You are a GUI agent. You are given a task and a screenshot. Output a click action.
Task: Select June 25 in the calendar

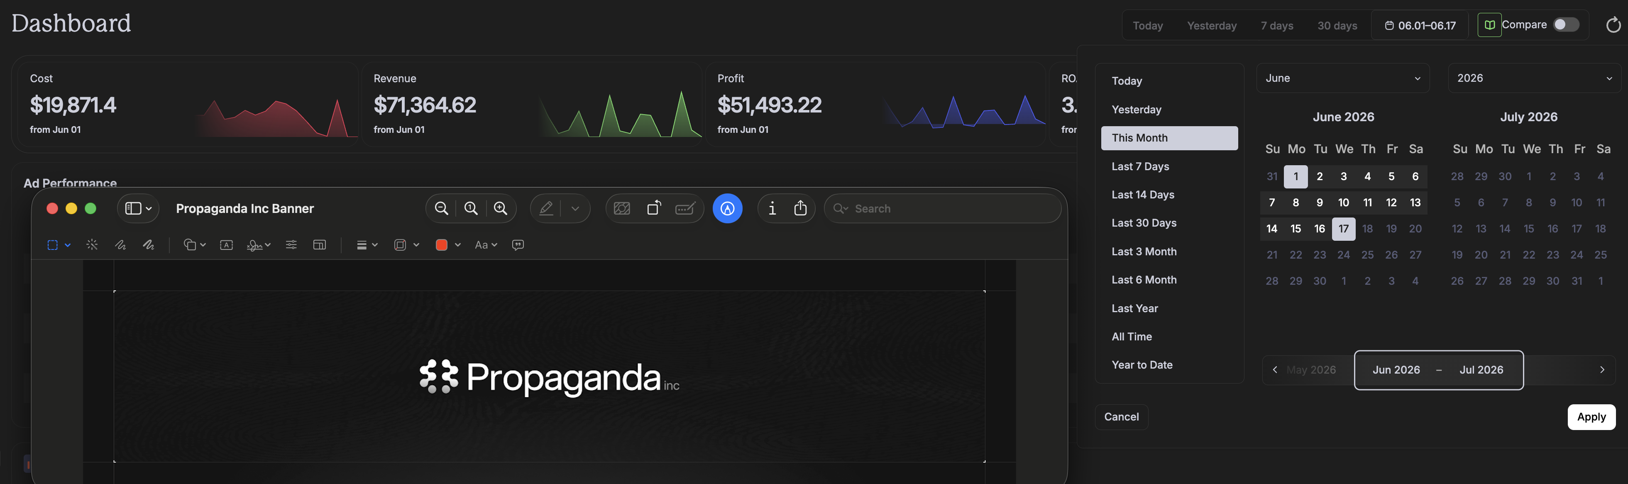click(x=1367, y=254)
